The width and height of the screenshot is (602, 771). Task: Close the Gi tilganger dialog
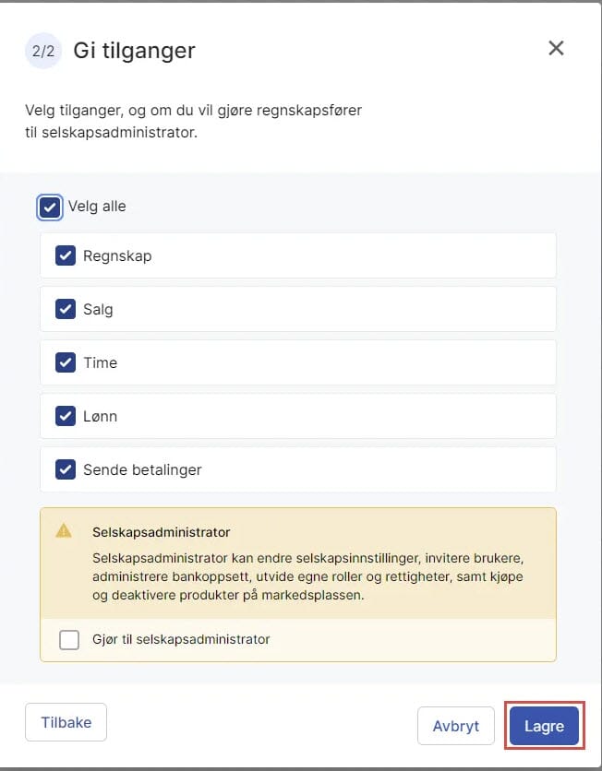pos(556,48)
